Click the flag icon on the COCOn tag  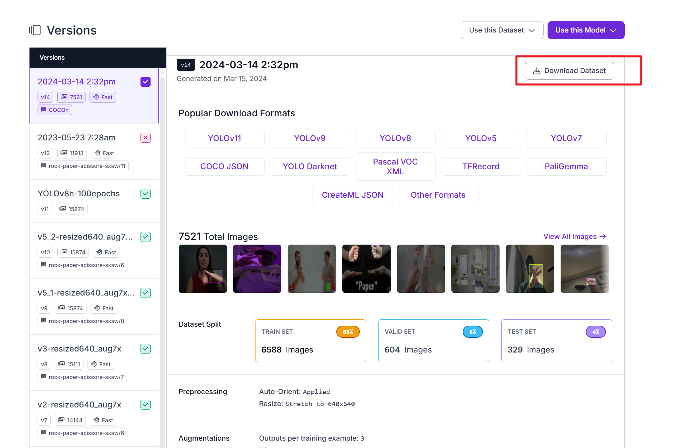point(44,110)
